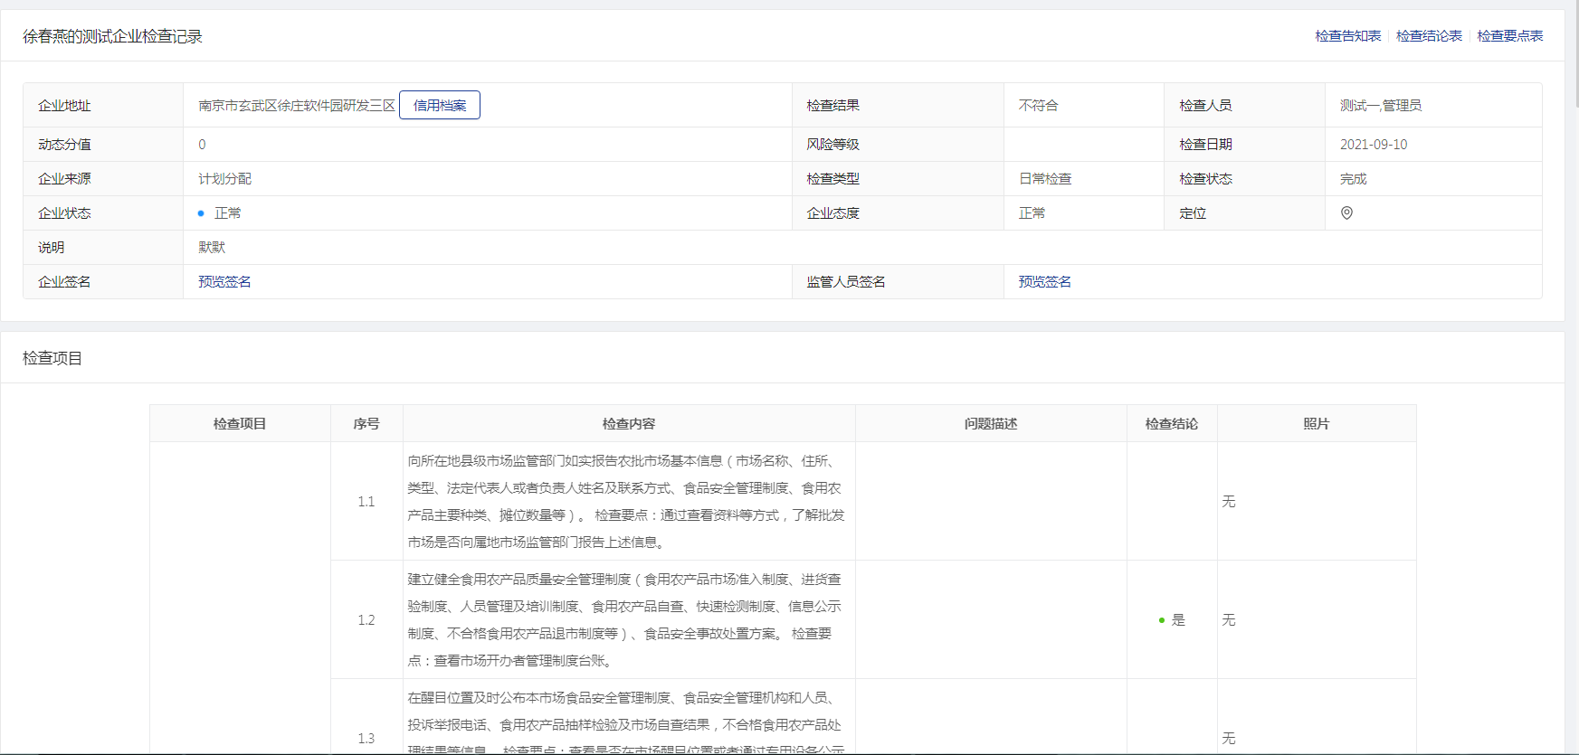1579x755 pixels.
Task: Open the 检查要点表 link
Action: [x=1509, y=36]
